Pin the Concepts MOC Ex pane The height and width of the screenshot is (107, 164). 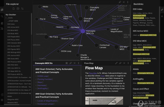[x=71, y=63]
